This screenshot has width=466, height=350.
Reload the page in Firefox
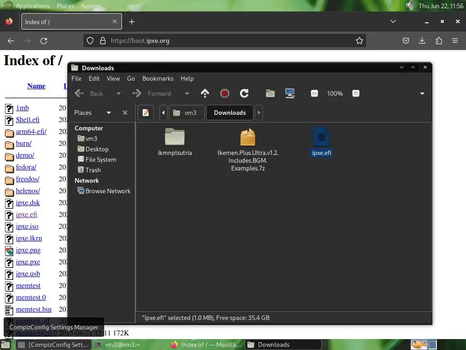(44, 41)
